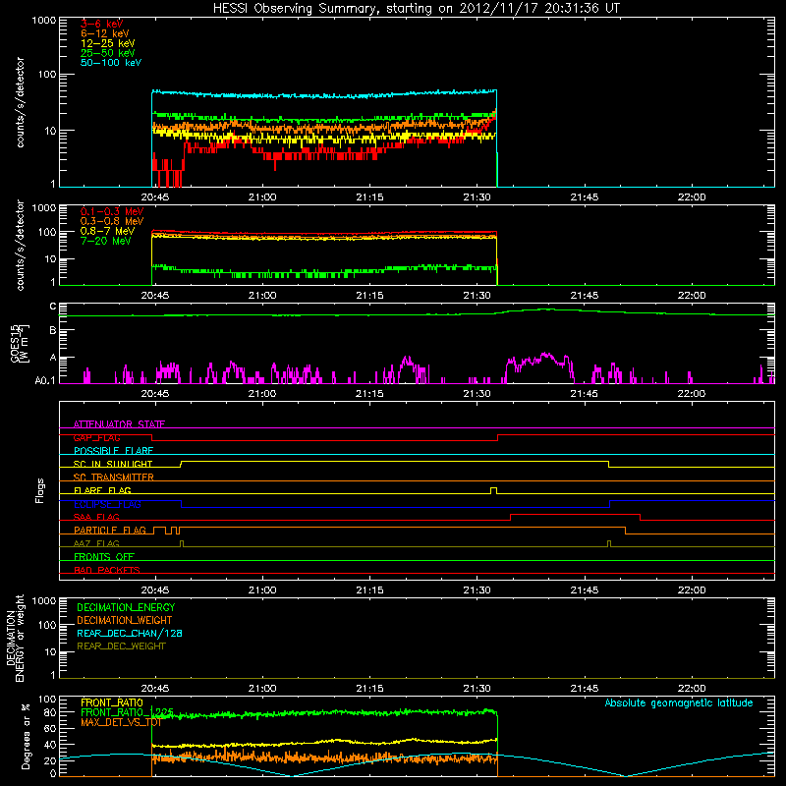Click counts/s/detector axis title of keV plot
The width and height of the screenshot is (786, 786).
pos(20,102)
